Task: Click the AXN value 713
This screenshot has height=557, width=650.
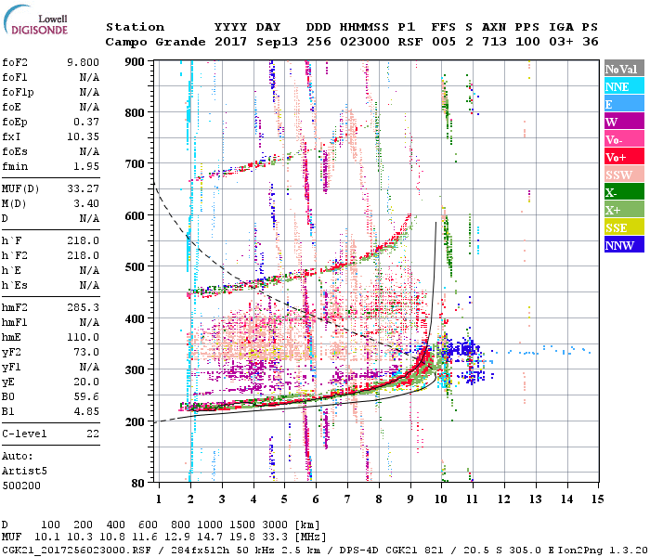Action: tap(494, 42)
